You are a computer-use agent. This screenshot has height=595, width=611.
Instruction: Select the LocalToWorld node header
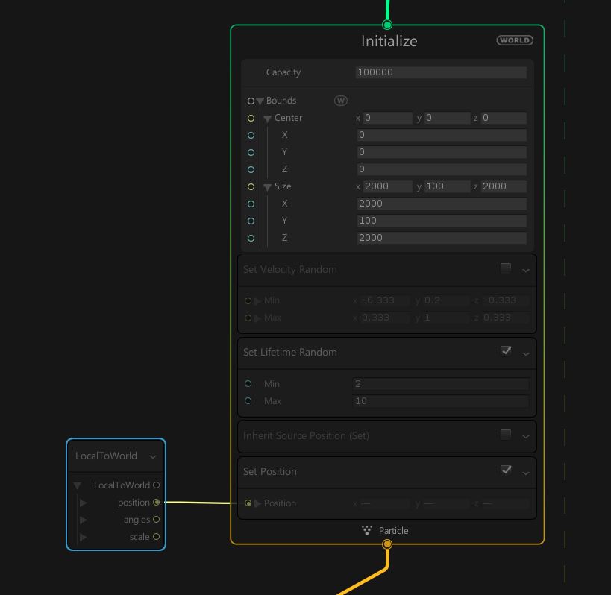[104, 456]
